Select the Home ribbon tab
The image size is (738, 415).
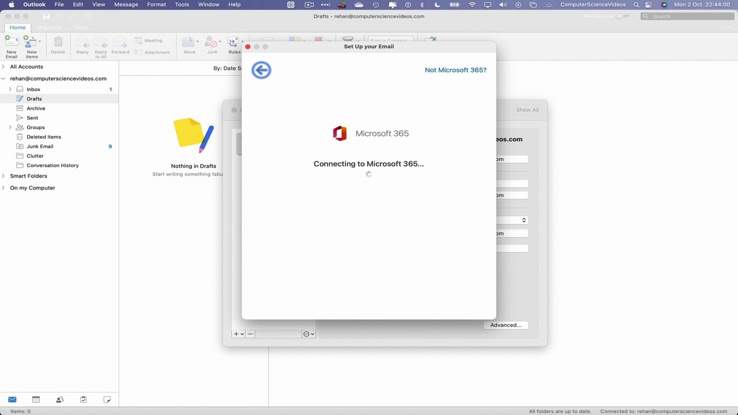pos(17,27)
